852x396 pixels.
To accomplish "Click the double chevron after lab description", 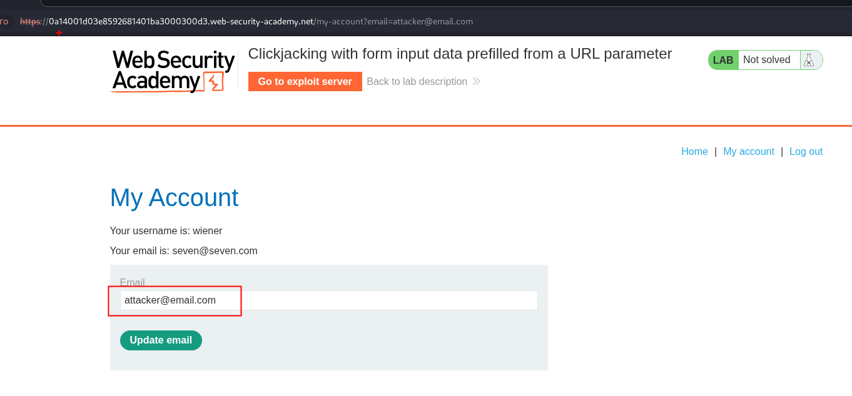I will click(477, 82).
